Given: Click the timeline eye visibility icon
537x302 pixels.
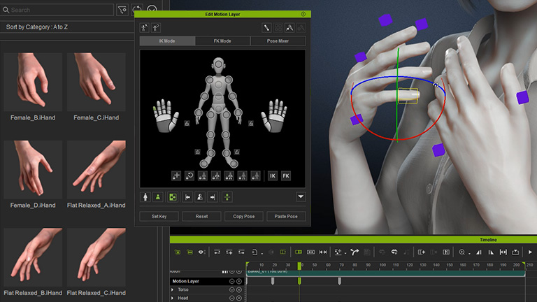Looking at the screenshot, I should (201, 252).
